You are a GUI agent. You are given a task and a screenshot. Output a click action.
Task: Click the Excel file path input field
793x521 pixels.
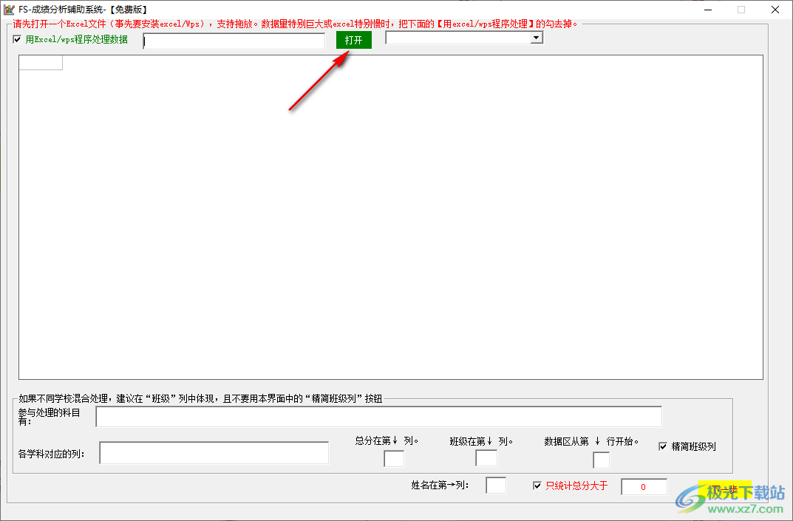(x=233, y=41)
